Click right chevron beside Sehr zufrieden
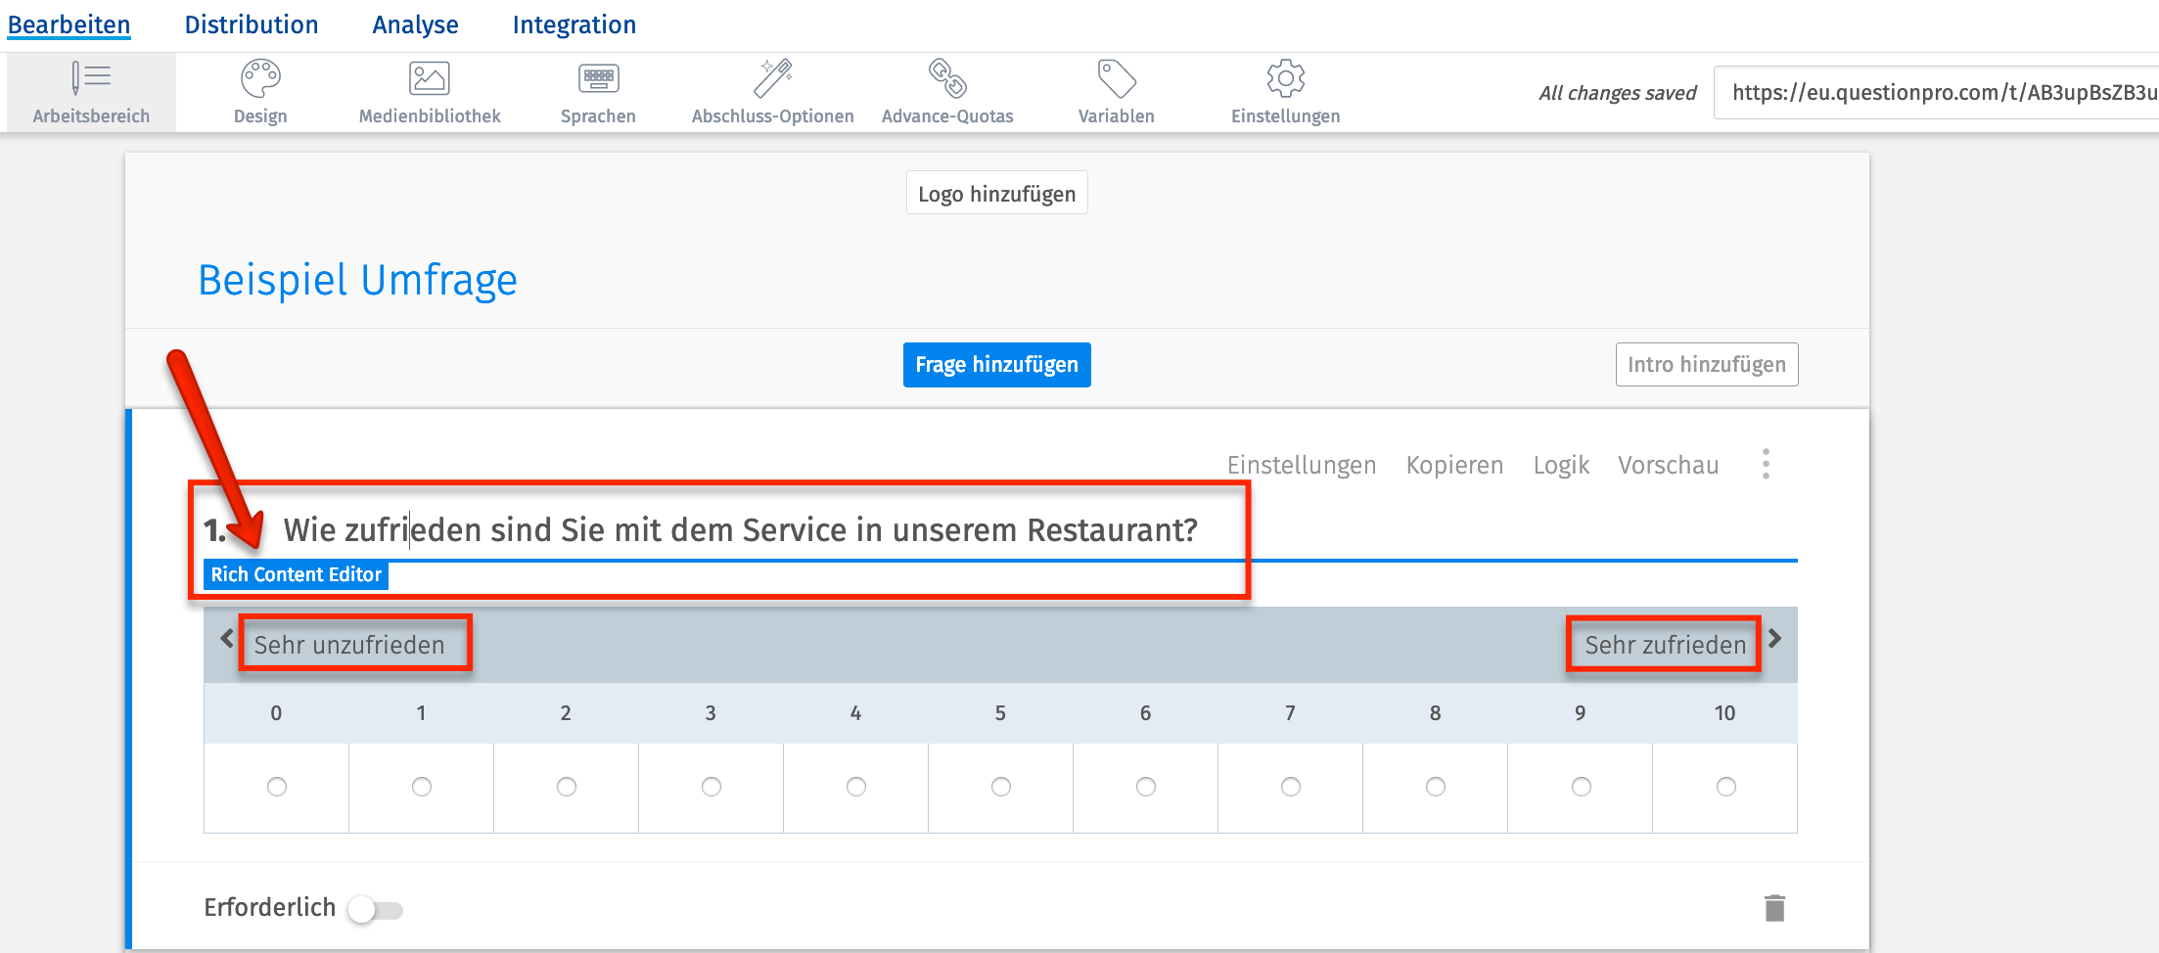2159x953 pixels. (x=1775, y=639)
